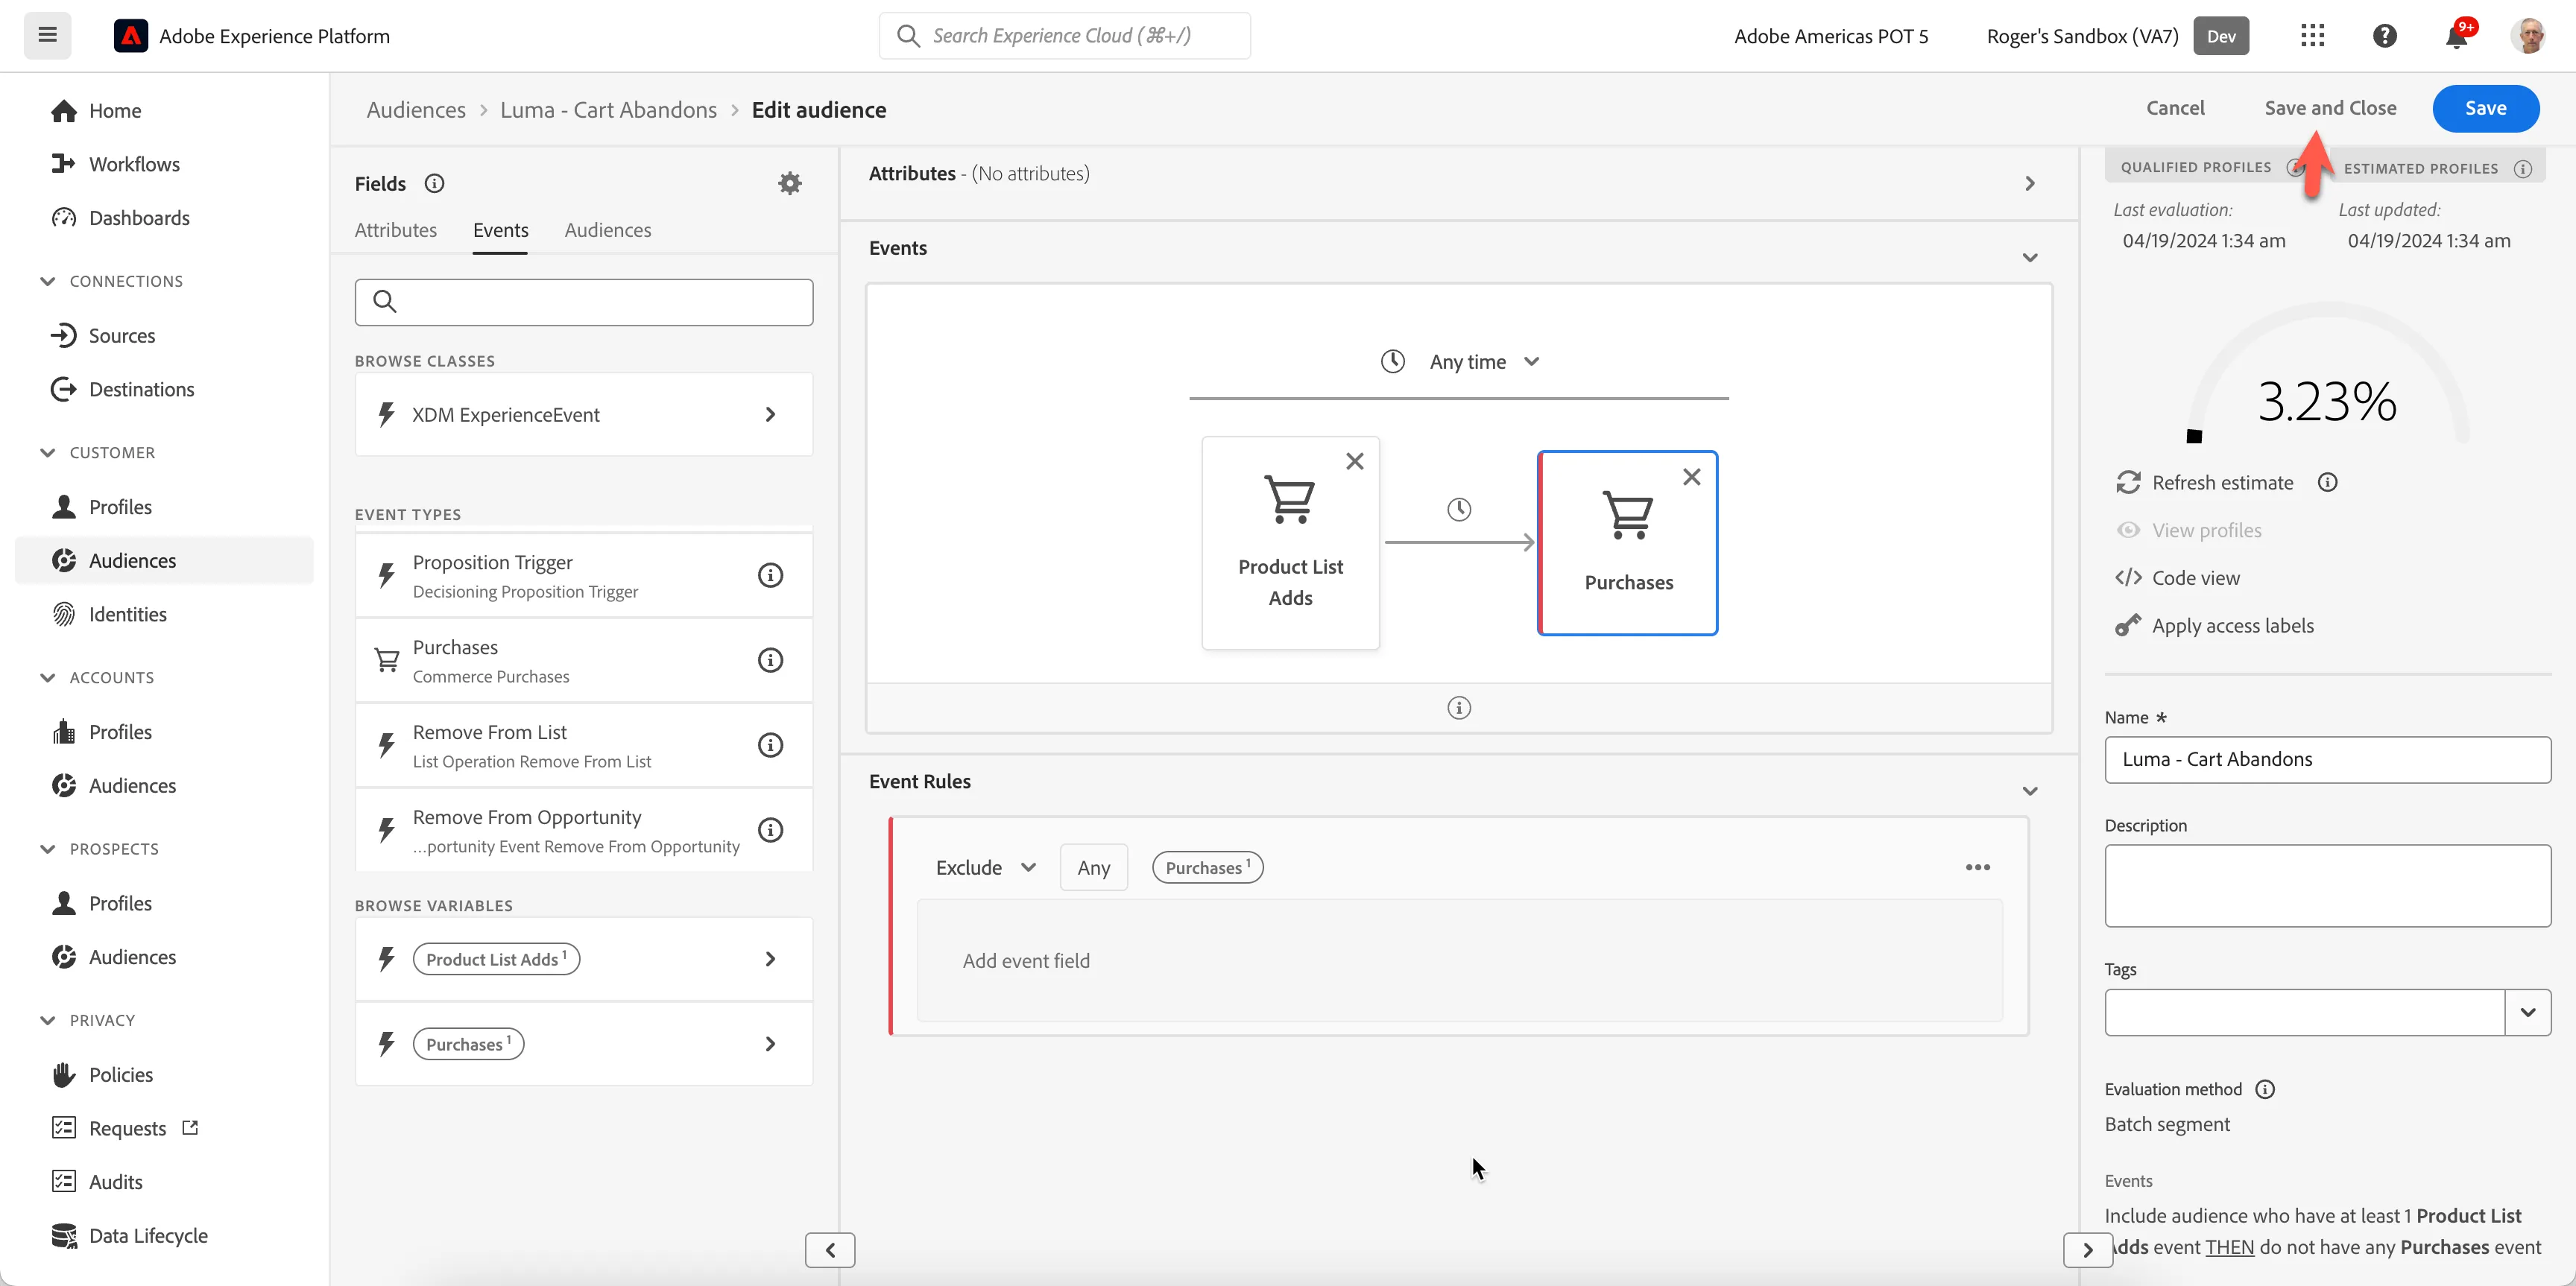Show info for Purchases event type

pos(770,660)
